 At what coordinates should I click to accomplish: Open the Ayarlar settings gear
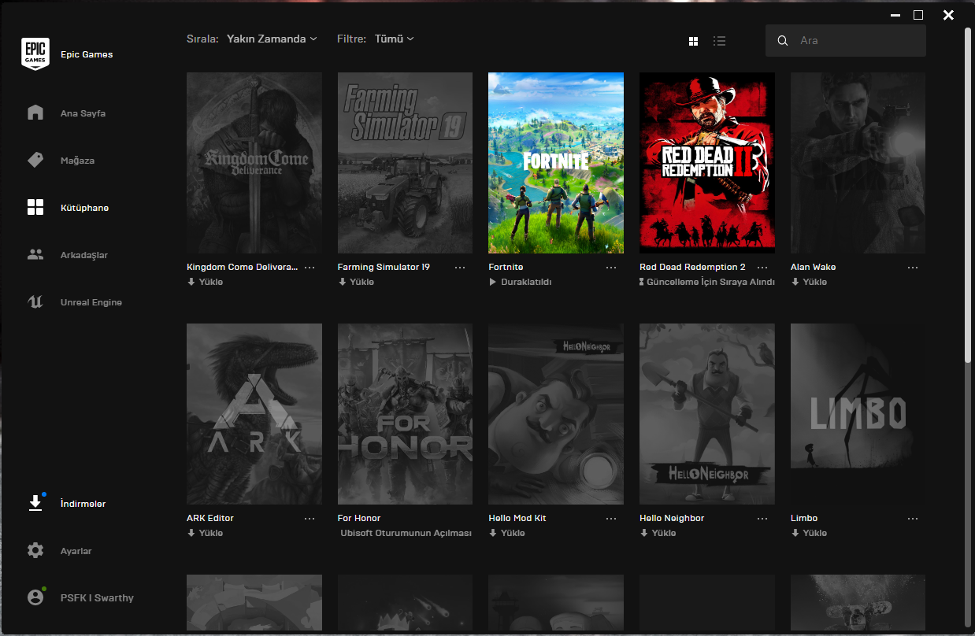point(35,550)
